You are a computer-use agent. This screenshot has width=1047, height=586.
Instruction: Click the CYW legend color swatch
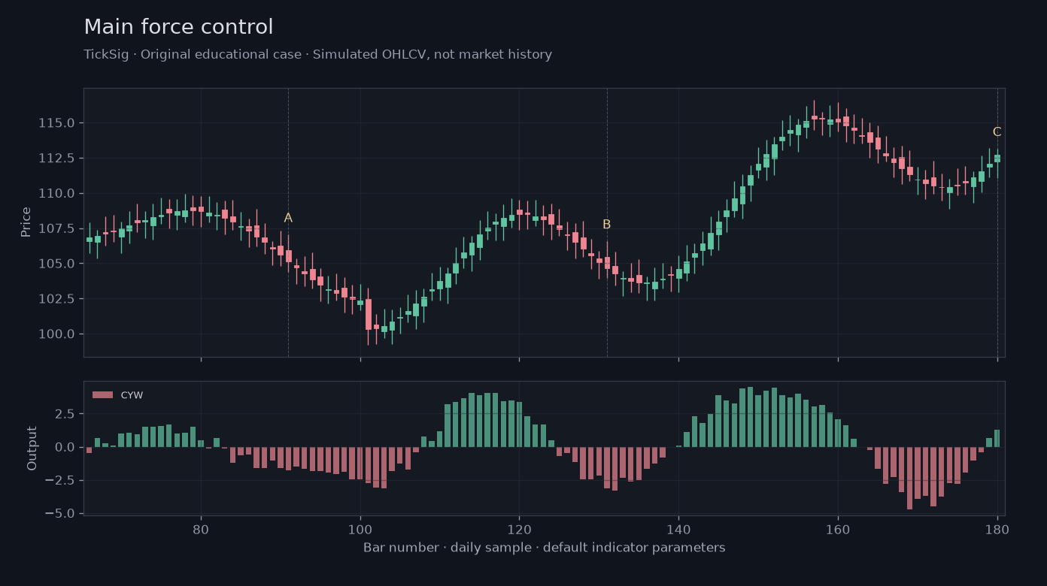coord(102,395)
